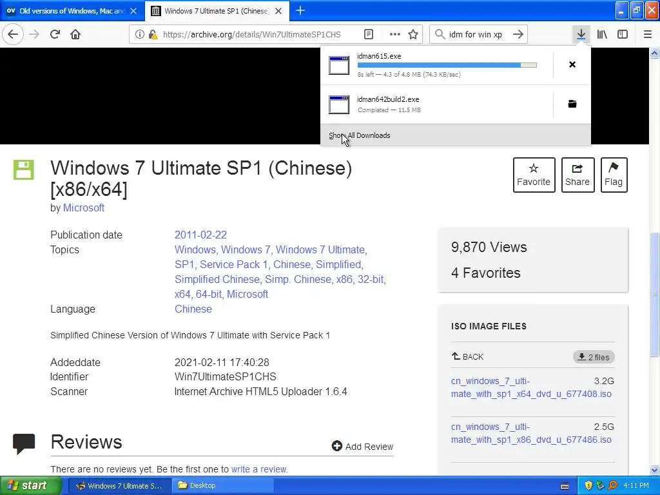Click the 4 Favorites text
660x495 pixels.
486,273
